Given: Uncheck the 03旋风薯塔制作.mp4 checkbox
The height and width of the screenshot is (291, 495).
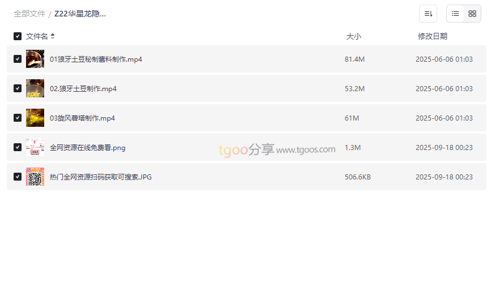Looking at the screenshot, I should (18, 118).
